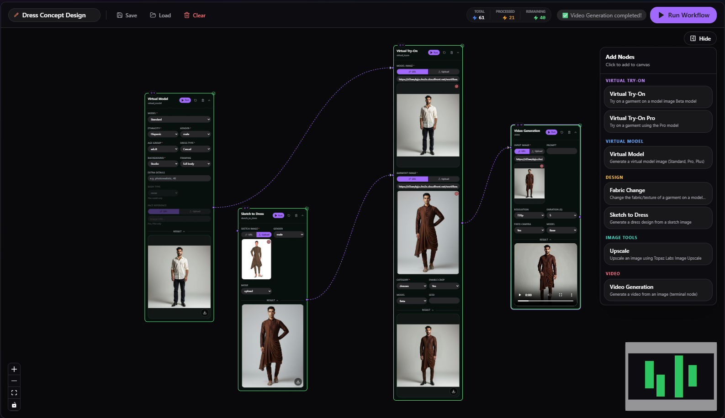This screenshot has width=725, height=418.
Task: Play the generated video result
Action: click(520, 295)
